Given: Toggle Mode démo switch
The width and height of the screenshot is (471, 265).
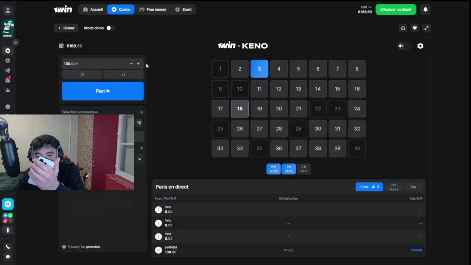Looking at the screenshot, I should (x=110, y=28).
